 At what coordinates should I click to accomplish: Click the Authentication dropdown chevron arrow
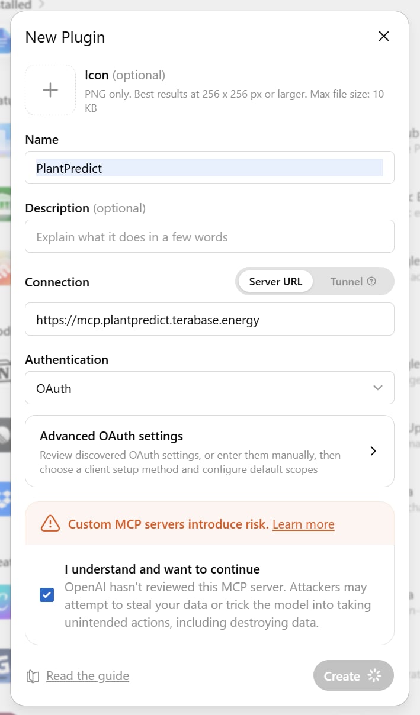[378, 388]
